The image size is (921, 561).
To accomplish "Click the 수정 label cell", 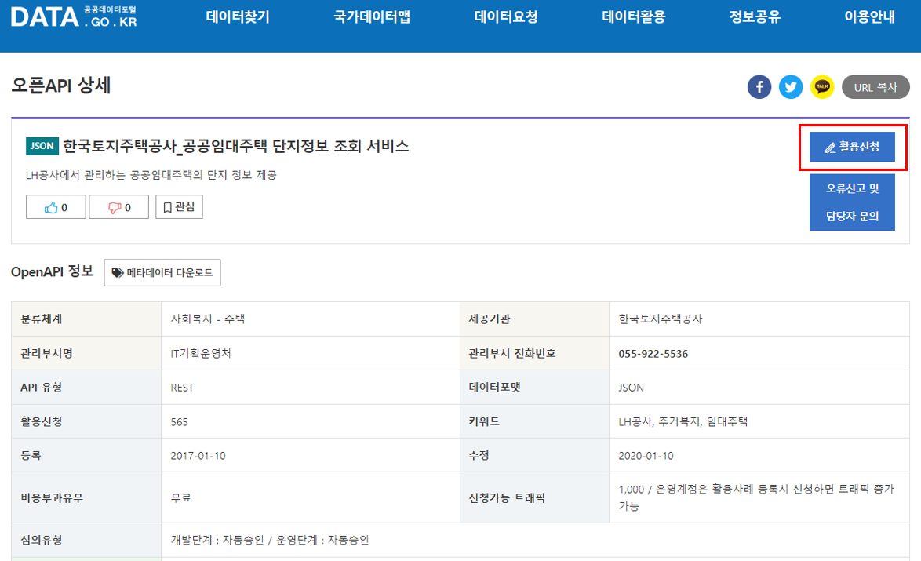I will click(x=534, y=455).
